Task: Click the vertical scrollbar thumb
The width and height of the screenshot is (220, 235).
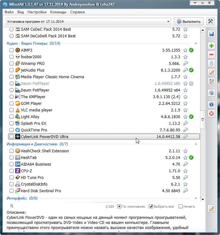Action: [203, 119]
